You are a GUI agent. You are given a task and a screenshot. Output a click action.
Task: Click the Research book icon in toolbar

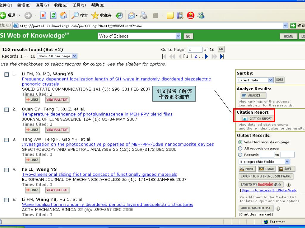coord(180,15)
